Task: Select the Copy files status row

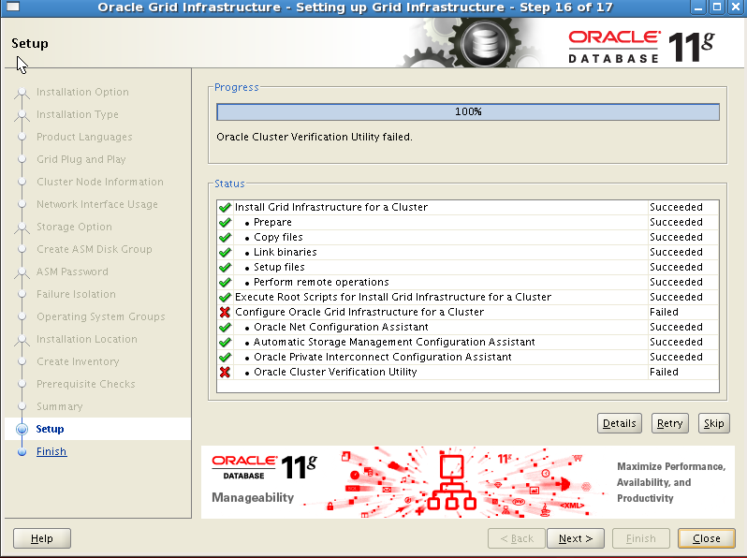Action: click(468, 237)
